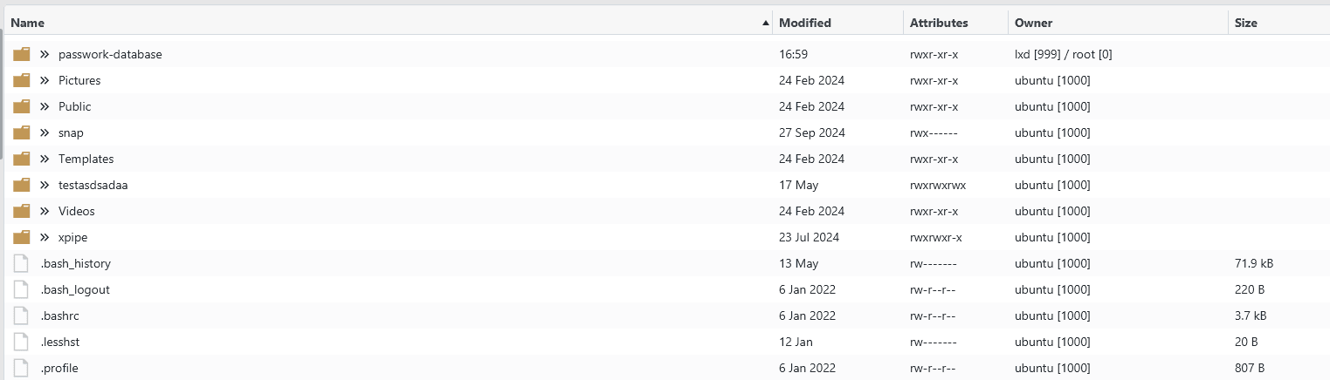Toggle the Name sort direction arrow

pos(766,23)
